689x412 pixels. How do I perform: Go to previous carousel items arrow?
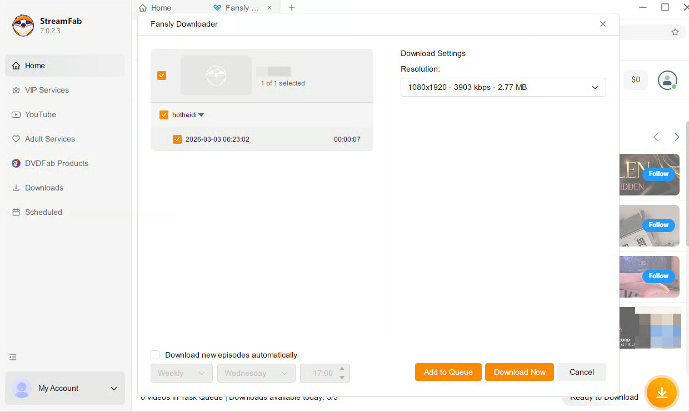click(656, 137)
